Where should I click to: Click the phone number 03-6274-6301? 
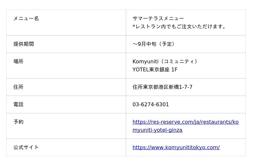(x=151, y=105)
